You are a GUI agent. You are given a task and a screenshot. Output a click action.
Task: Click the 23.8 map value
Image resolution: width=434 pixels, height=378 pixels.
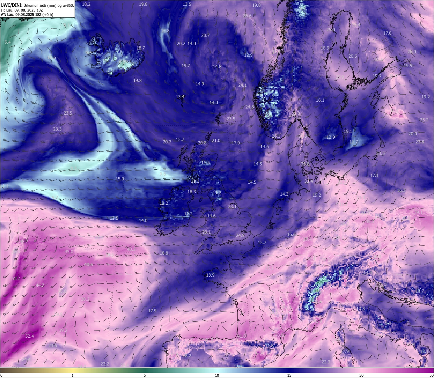(420, 142)
